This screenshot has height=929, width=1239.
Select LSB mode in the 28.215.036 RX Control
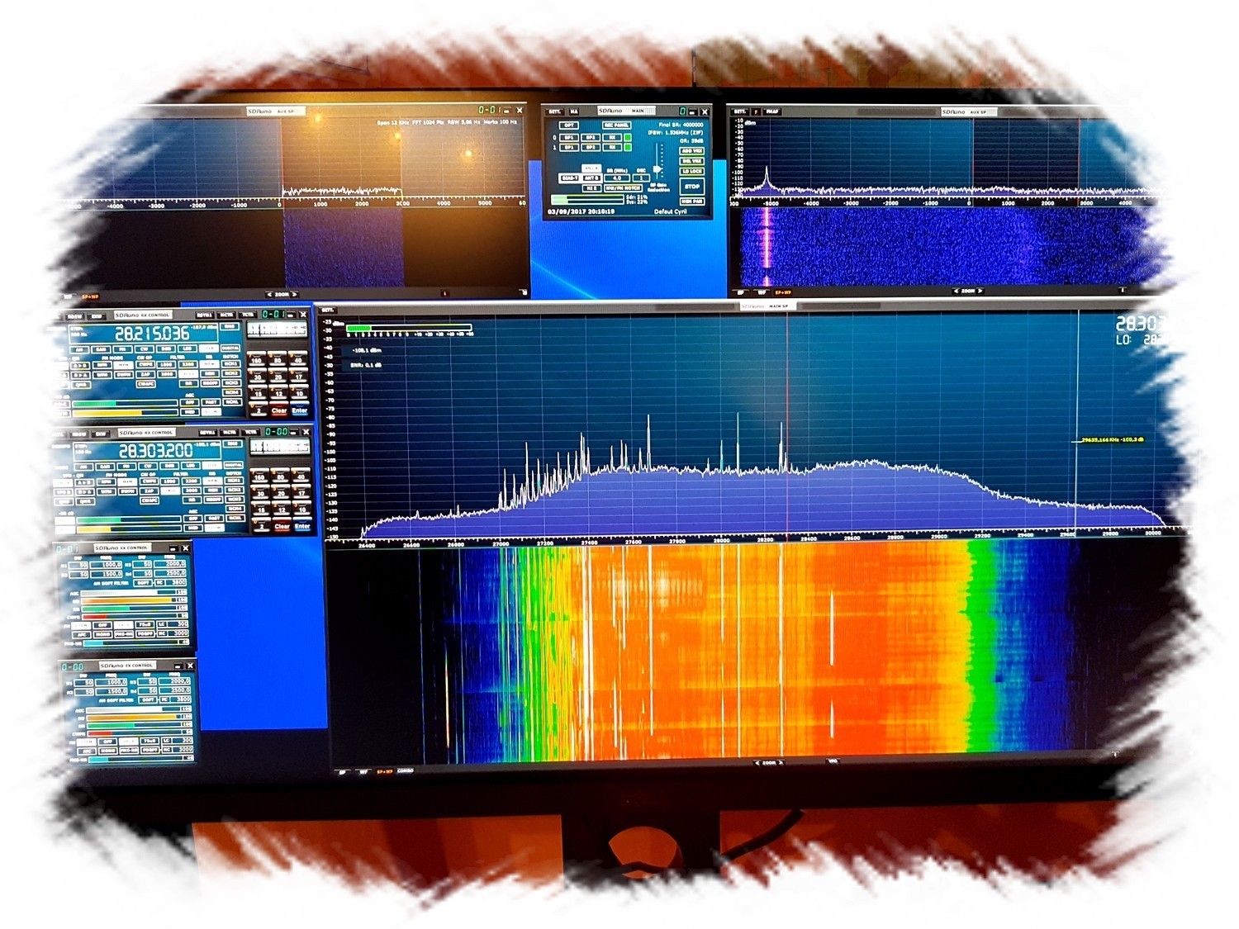tap(187, 348)
